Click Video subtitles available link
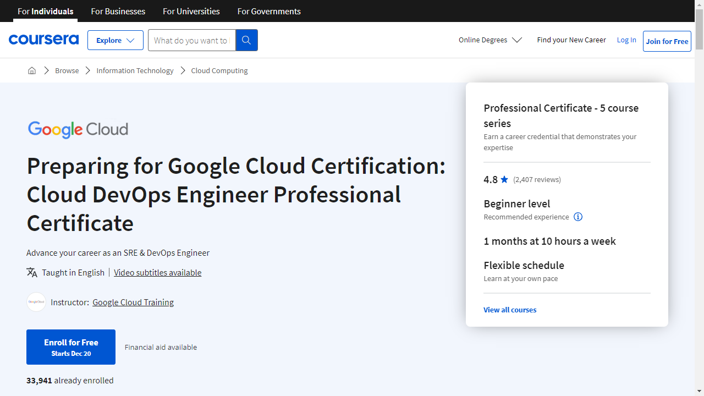 click(157, 272)
